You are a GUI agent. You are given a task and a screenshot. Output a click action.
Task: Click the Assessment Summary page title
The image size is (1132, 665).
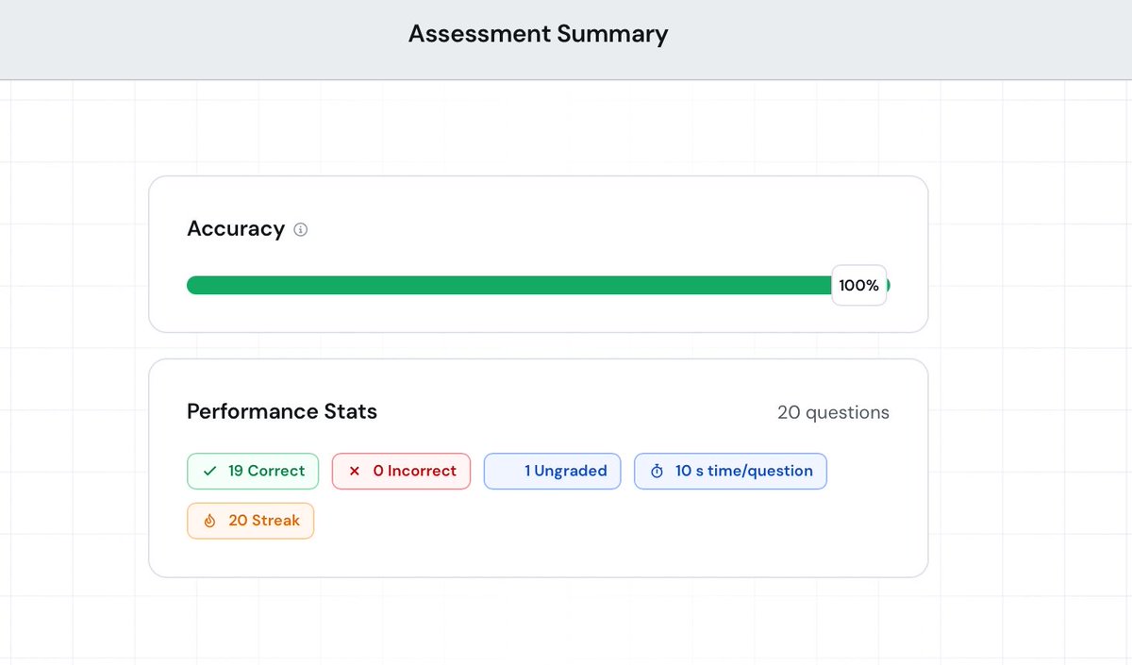(x=538, y=34)
